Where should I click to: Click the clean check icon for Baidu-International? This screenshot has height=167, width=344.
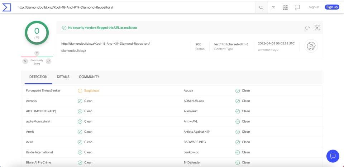tap(80, 152)
